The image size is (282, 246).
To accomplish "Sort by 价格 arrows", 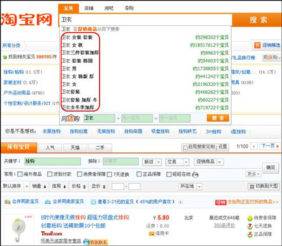I will point(84,187).
